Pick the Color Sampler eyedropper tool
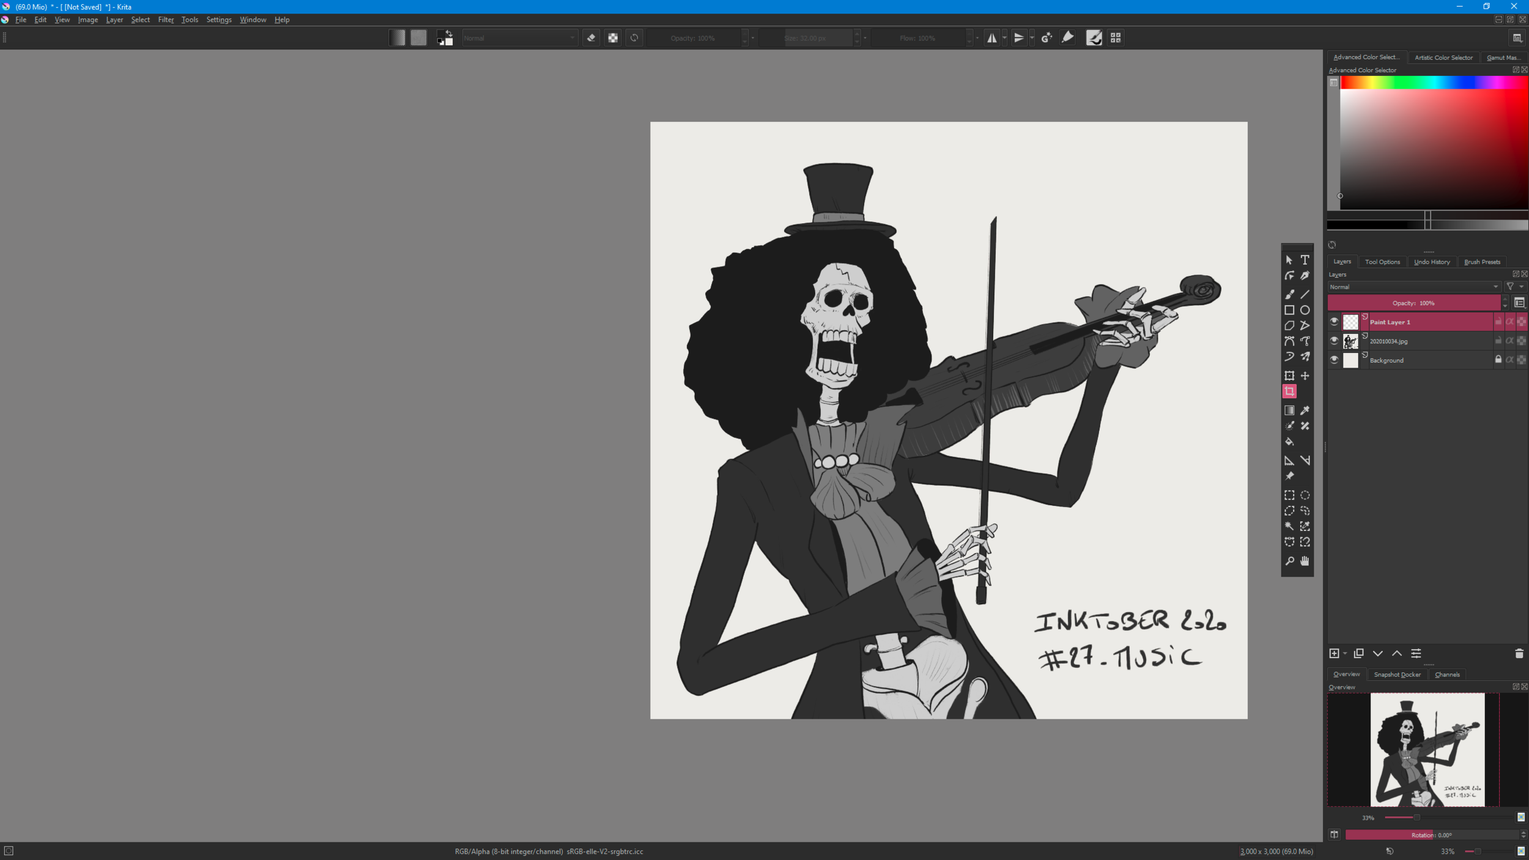1529x860 pixels. [x=1306, y=410]
